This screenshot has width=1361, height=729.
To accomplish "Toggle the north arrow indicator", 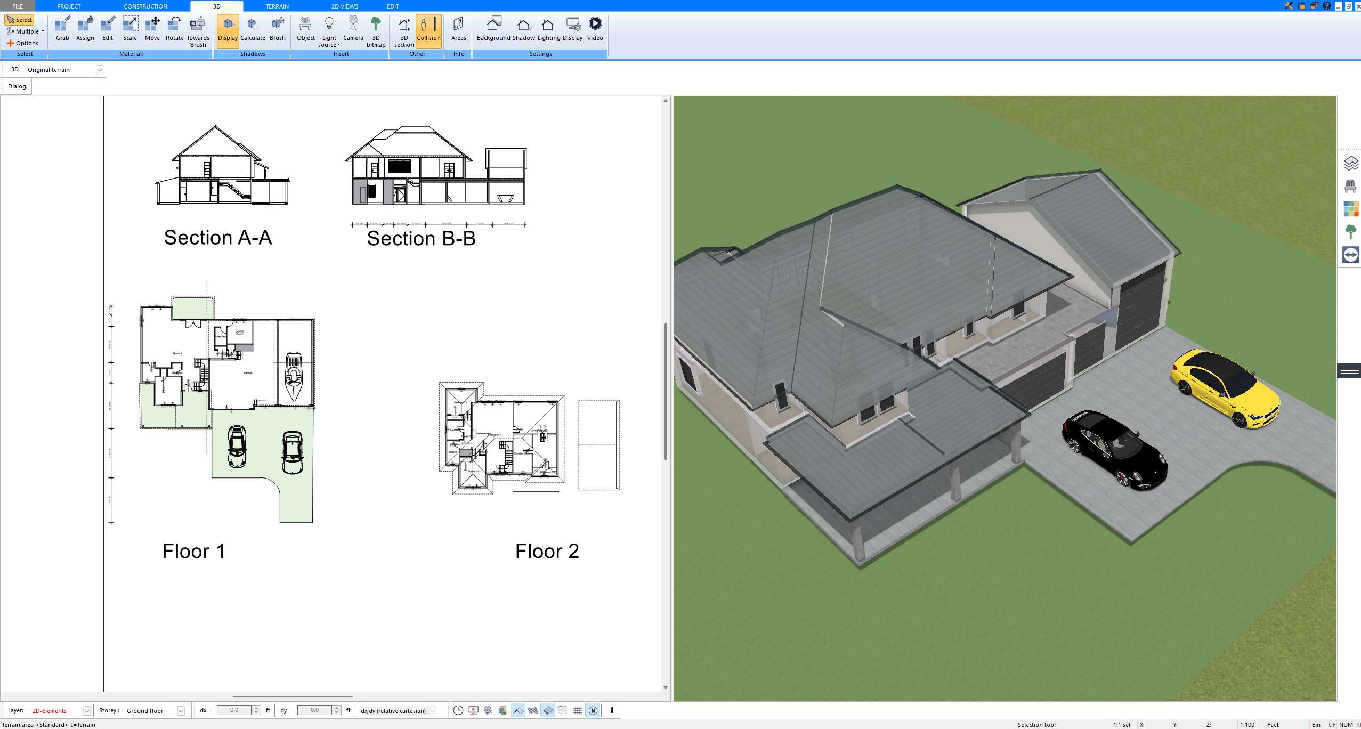I will pyautogui.click(x=593, y=710).
